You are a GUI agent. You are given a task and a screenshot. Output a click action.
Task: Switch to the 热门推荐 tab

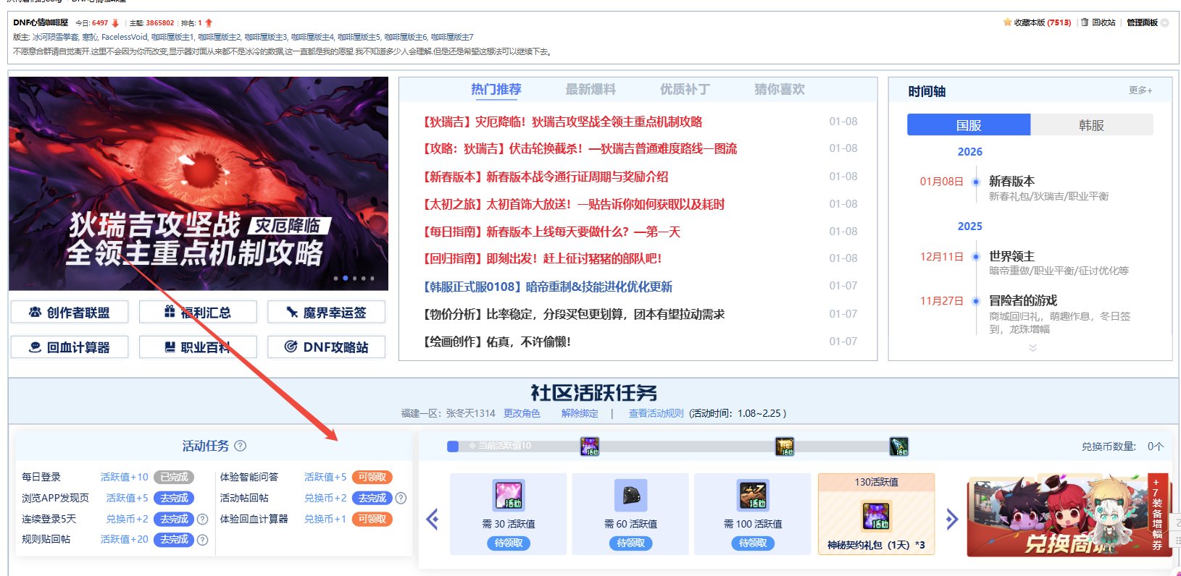(x=496, y=90)
